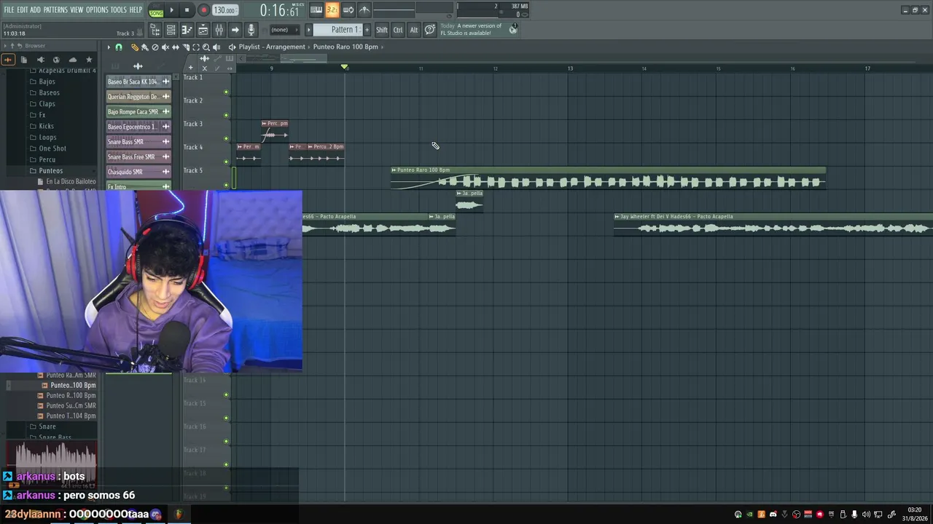The width and height of the screenshot is (933, 524).
Task: Click the one-click audio recording microphone icon
Action: click(x=251, y=30)
